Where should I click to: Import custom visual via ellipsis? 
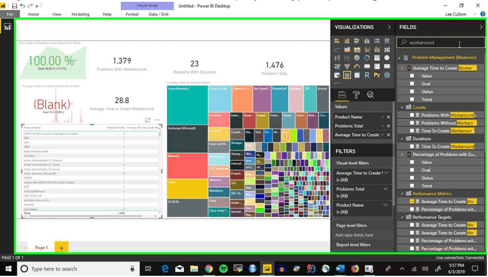[x=337, y=83]
